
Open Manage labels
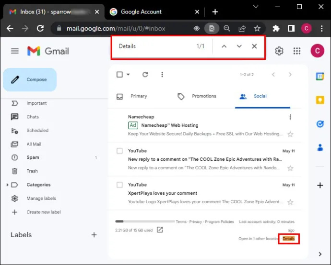41,199
